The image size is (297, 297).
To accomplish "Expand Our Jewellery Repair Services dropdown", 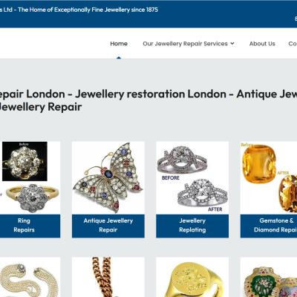I will tap(189, 44).
